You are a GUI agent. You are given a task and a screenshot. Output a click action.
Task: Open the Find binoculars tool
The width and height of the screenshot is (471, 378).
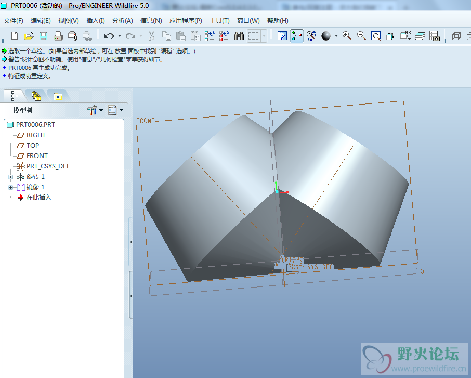(x=239, y=36)
